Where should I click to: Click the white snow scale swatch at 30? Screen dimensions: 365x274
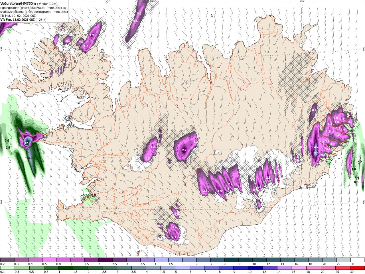tap(358, 260)
